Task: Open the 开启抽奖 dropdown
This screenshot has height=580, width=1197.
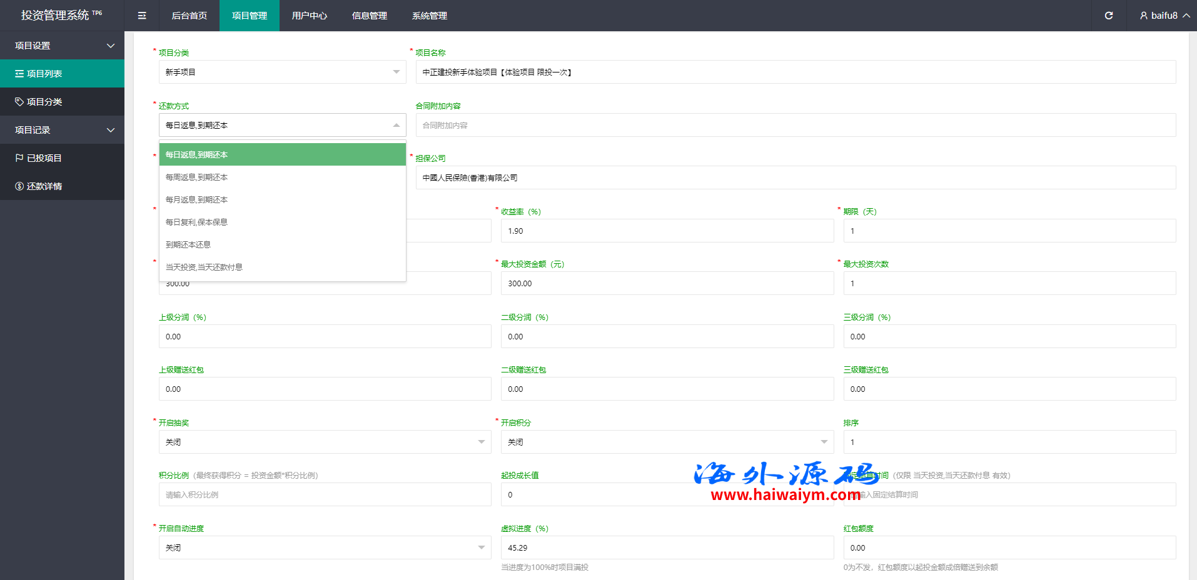Action: (x=325, y=442)
